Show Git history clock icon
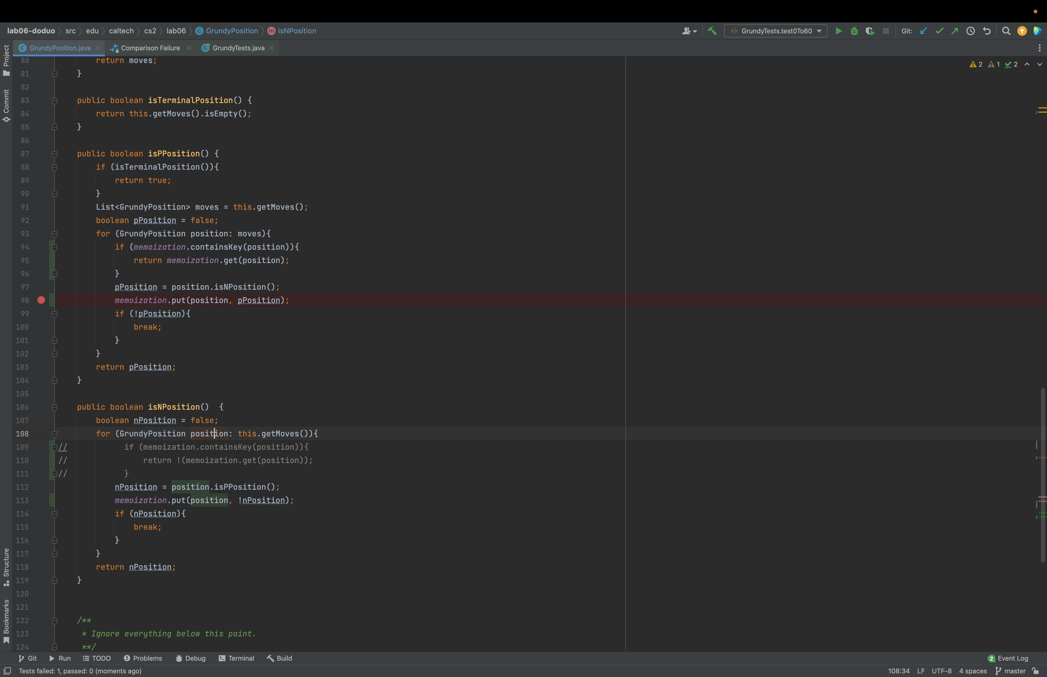Screen dimensions: 1047x677 point(971,31)
